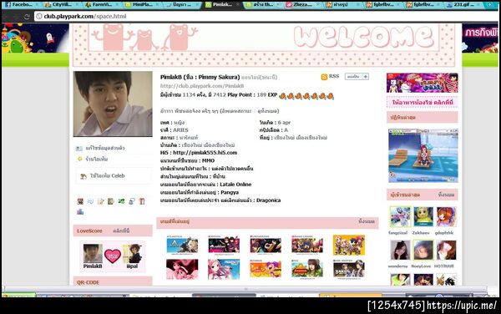Click the purple bar chart statistics icon
Image resolution: width=501 pixels, height=314 pixels.
(x=80, y=211)
